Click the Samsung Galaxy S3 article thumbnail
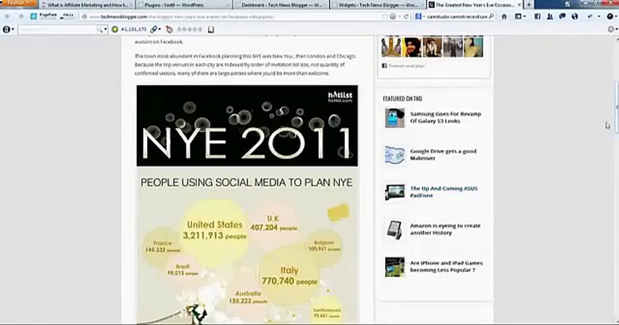The image size is (619, 325). pos(395,118)
